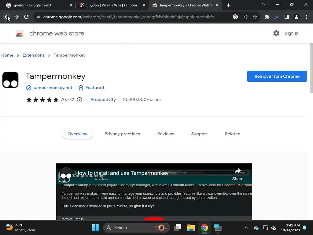The width and height of the screenshot is (313, 235).
Task: Go to Home breadcrumb
Action: [7, 55]
